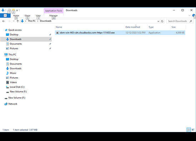Open Customize Quick Access Toolbar dropdown
The width and height of the screenshot is (196, 141).
click(17, 10)
